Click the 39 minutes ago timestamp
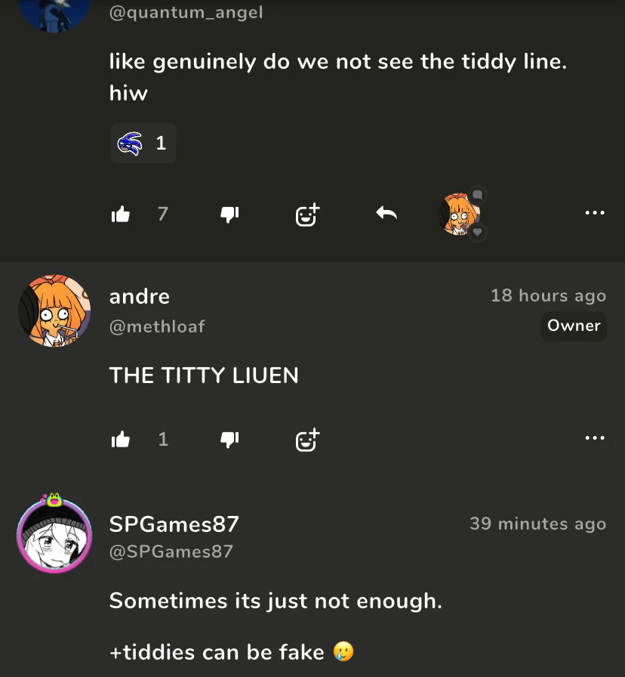The image size is (625, 677). coord(538,524)
